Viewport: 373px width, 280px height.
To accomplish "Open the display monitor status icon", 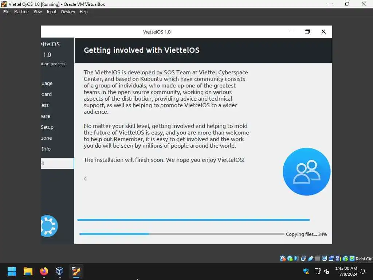I will (x=324, y=258).
